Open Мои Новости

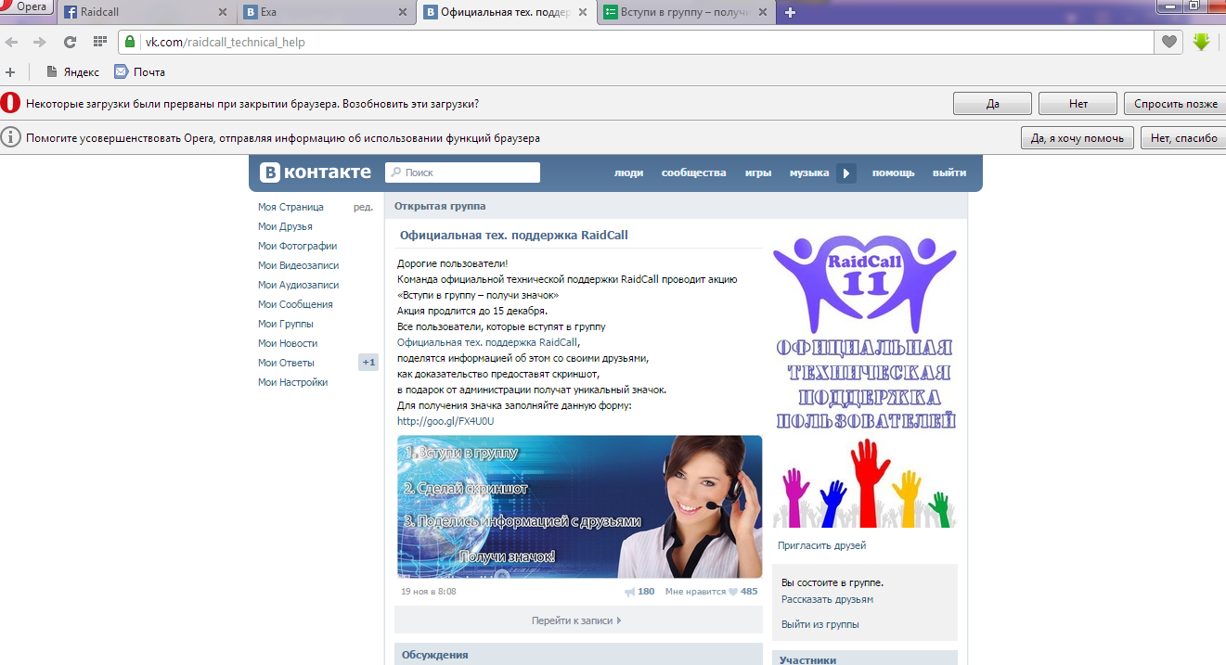(288, 343)
